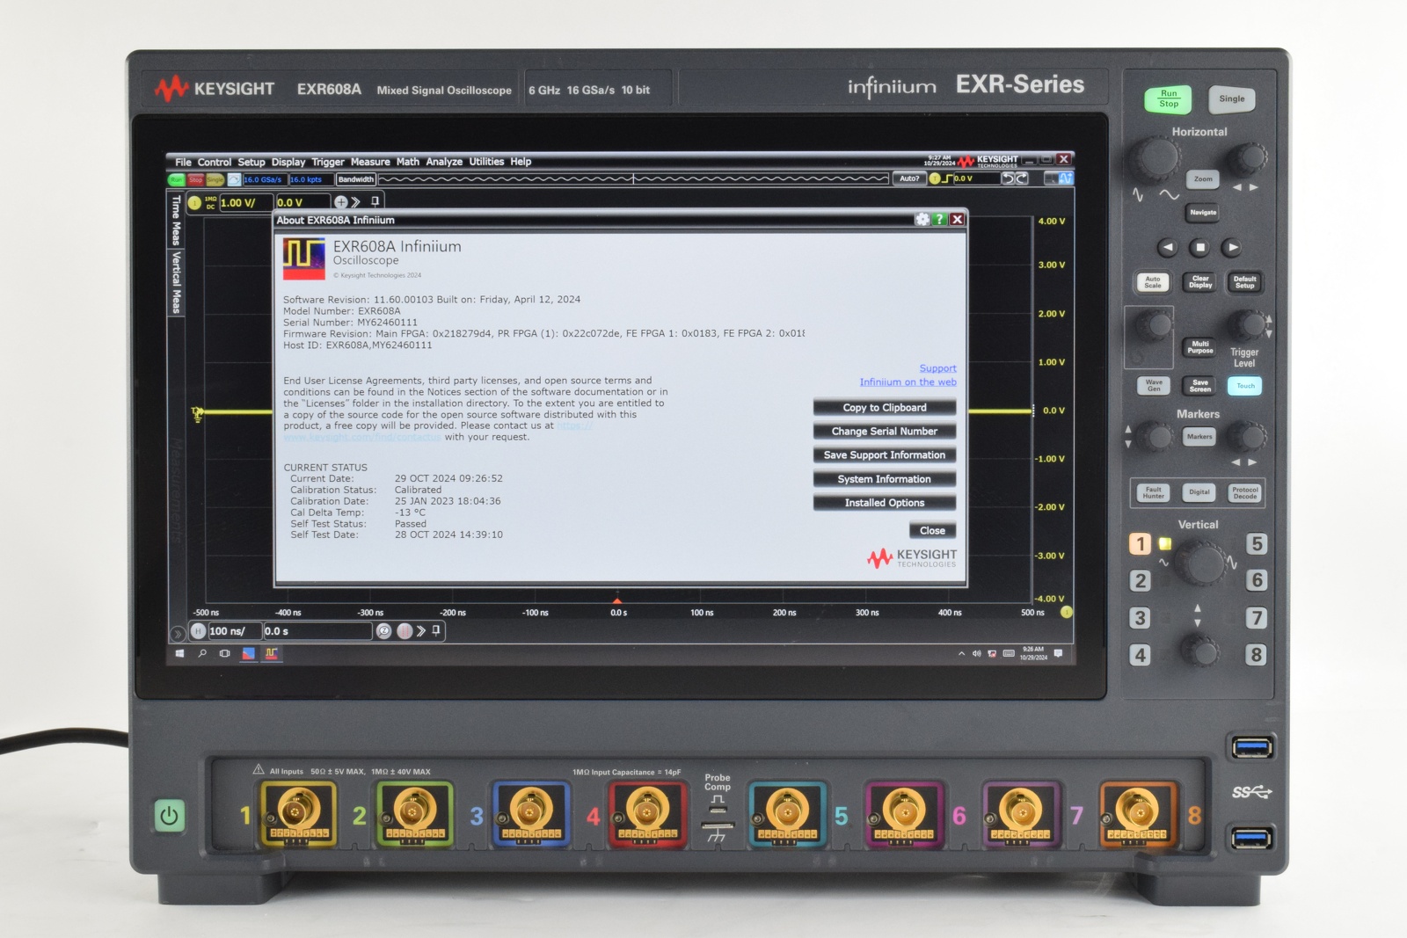Open the Vertical Meas side tab
The width and height of the screenshot is (1407, 938).
tap(176, 282)
